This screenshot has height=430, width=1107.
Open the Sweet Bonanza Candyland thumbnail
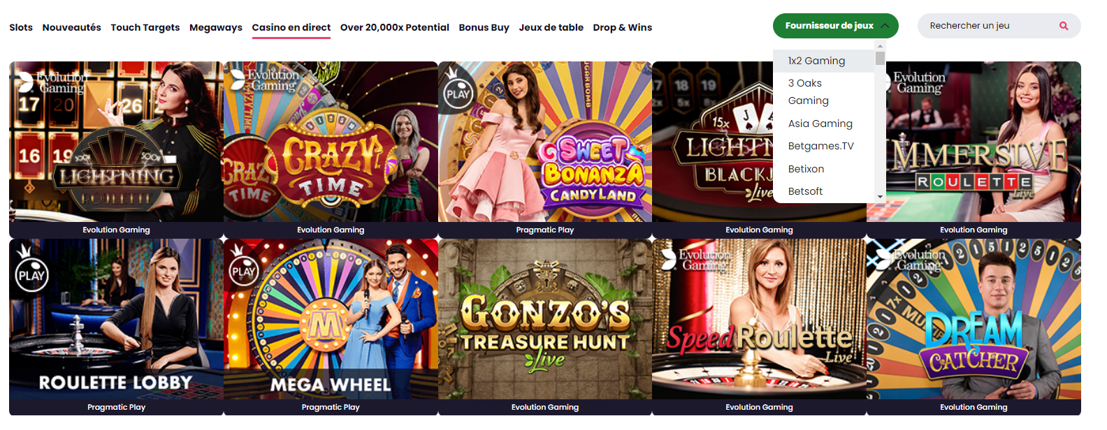[x=545, y=142]
